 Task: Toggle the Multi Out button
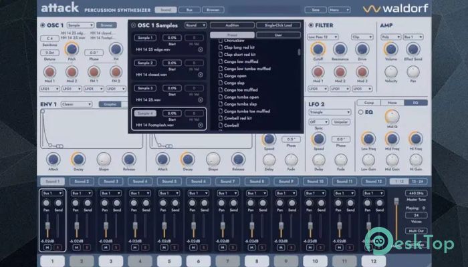coord(416,231)
